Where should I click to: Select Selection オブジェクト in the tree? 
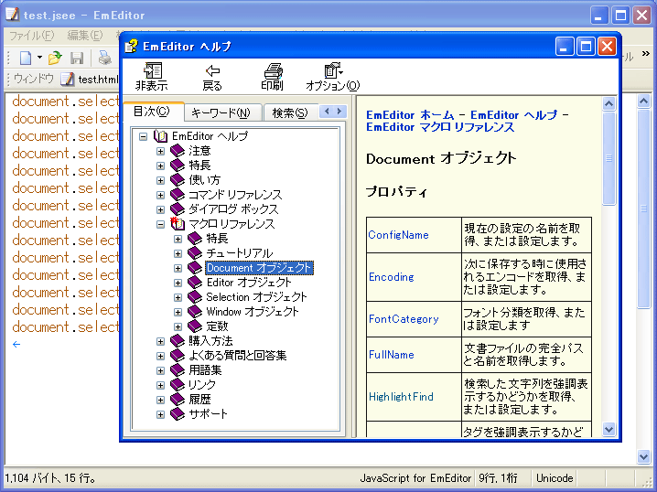256,297
